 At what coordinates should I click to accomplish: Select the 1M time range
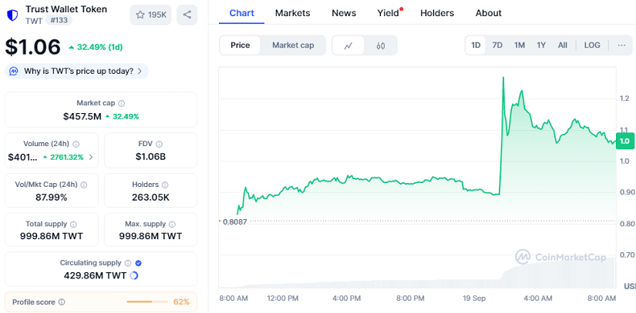point(520,45)
